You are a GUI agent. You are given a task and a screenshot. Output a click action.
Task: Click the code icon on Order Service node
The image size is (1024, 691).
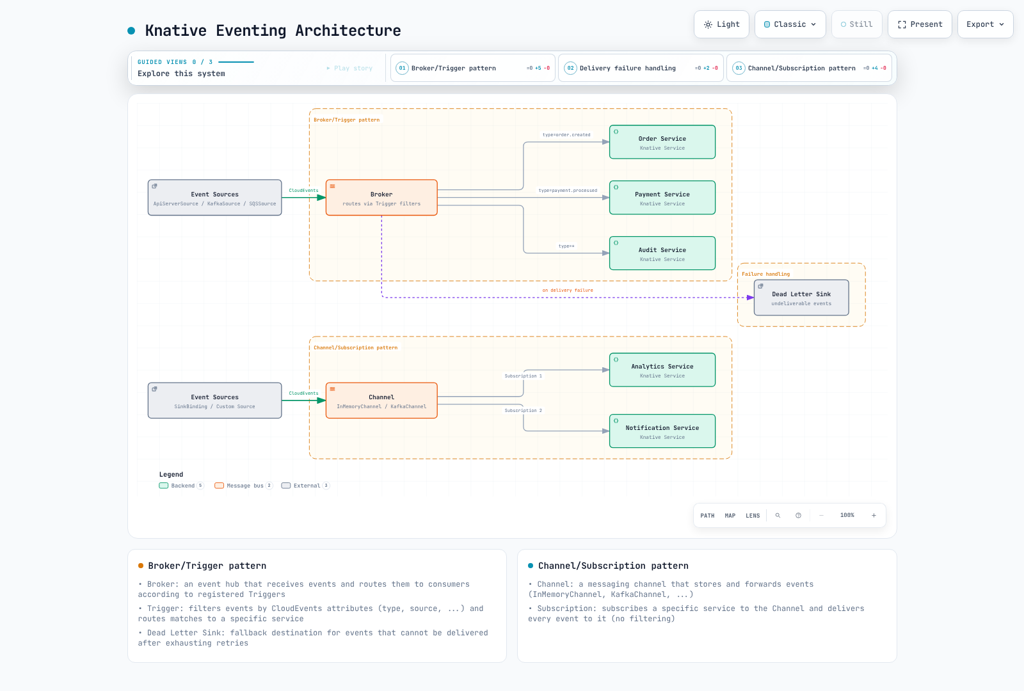tap(616, 132)
